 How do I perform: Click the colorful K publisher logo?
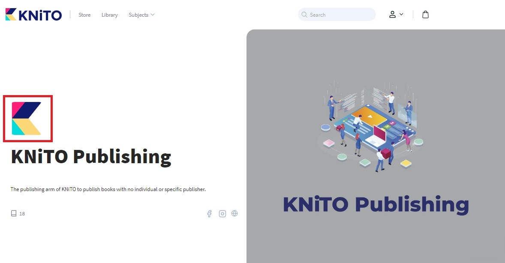coord(27,119)
